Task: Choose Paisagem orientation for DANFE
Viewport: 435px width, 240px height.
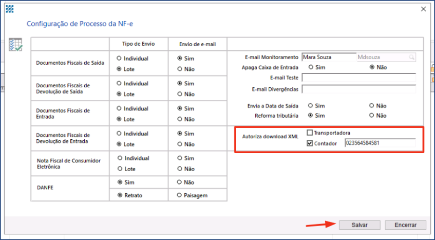Action: [180, 195]
